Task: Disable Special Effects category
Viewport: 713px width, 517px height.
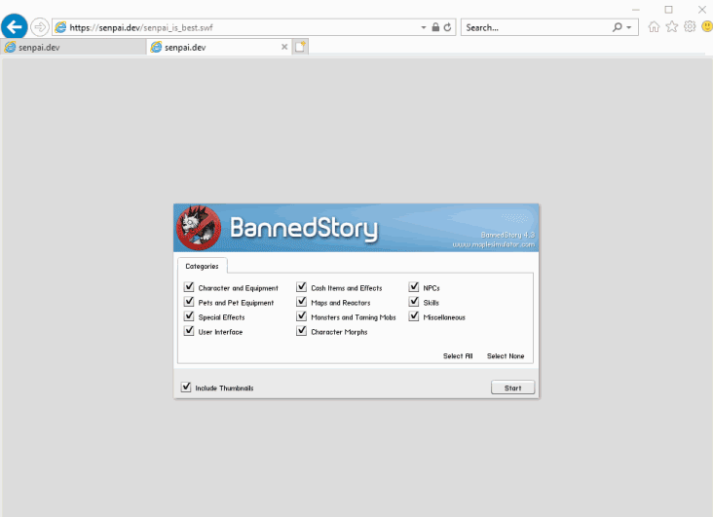Action: click(189, 316)
